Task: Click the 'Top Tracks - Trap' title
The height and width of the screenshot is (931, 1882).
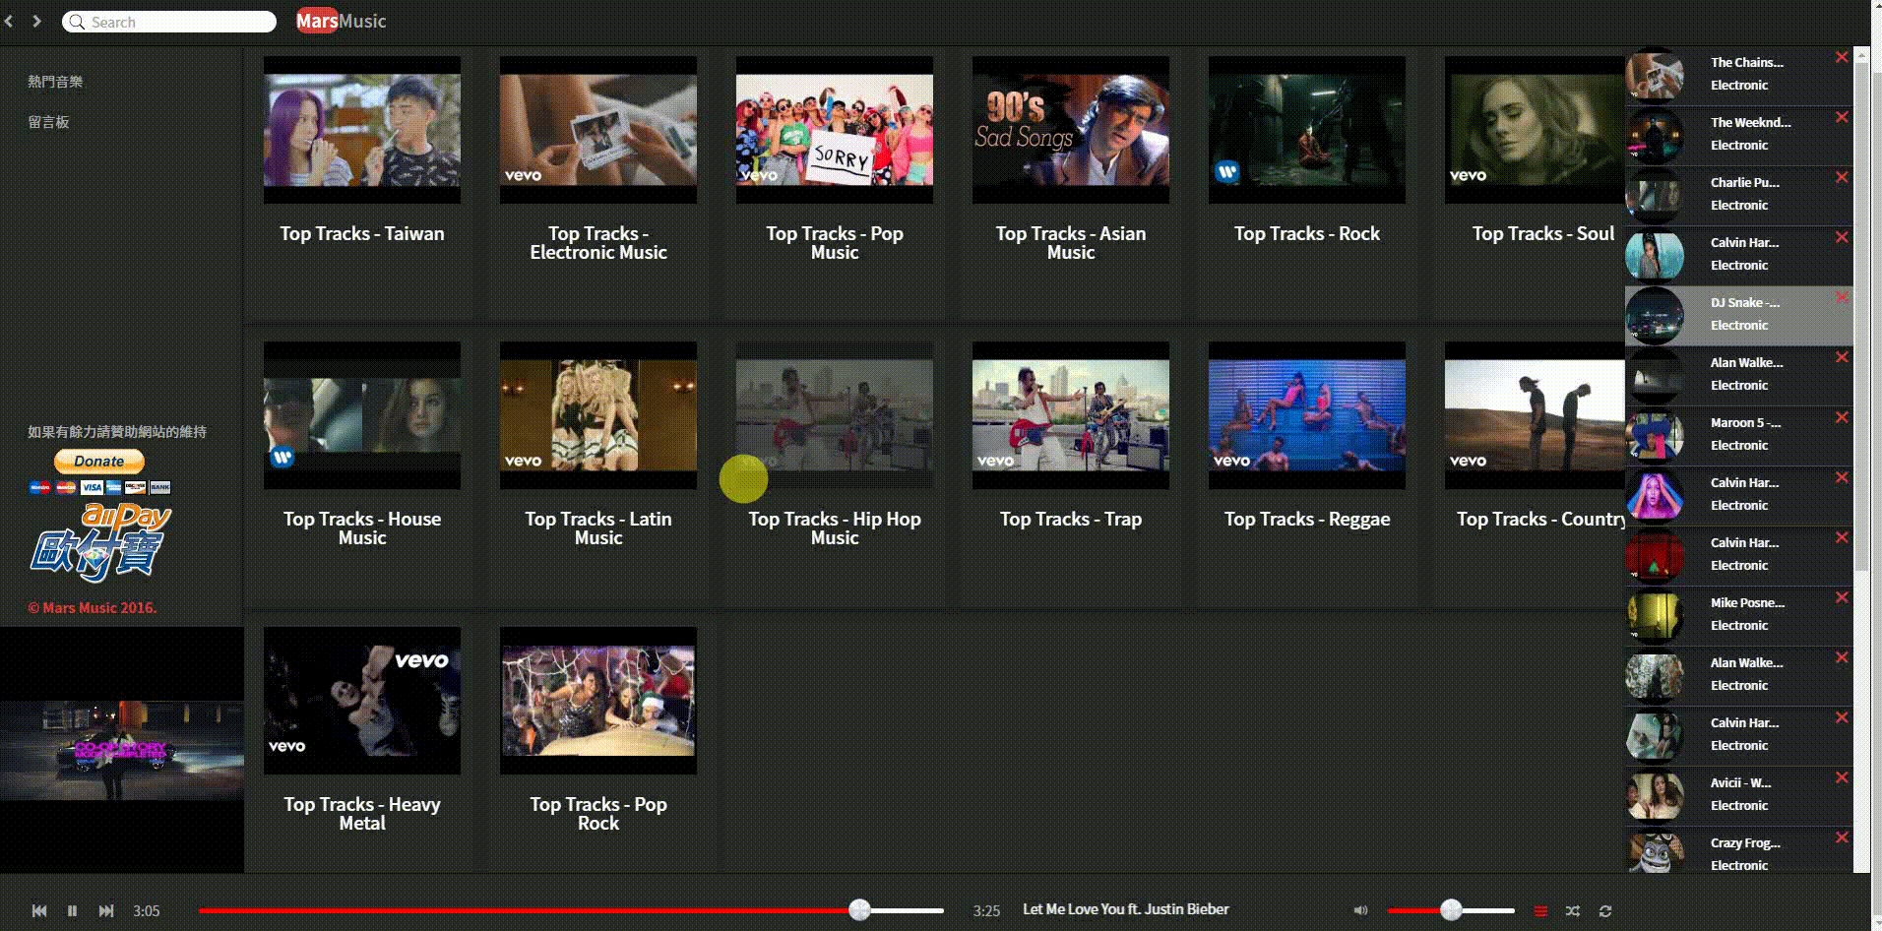Action: click(x=1071, y=519)
